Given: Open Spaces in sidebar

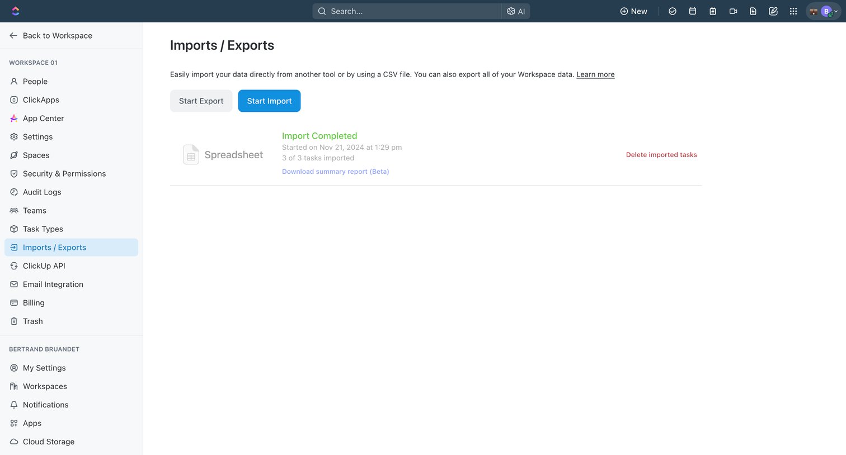Looking at the screenshot, I should click(x=71, y=155).
